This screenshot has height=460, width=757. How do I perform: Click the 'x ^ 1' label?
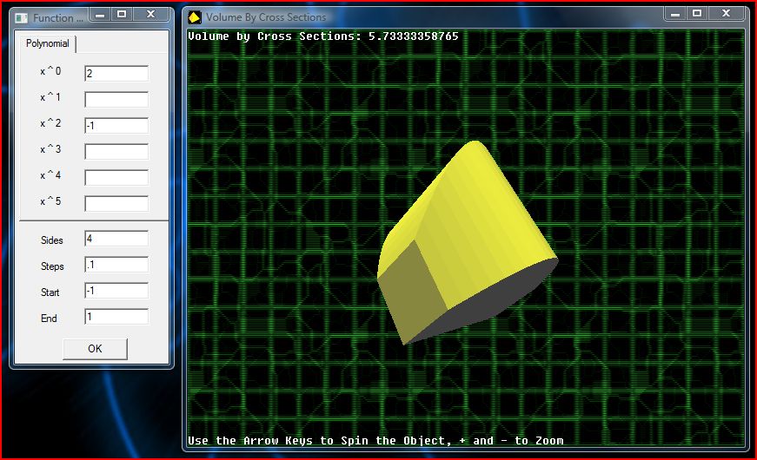50,97
